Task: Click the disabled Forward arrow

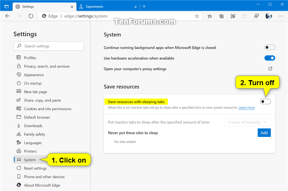Action: click(x=19, y=16)
